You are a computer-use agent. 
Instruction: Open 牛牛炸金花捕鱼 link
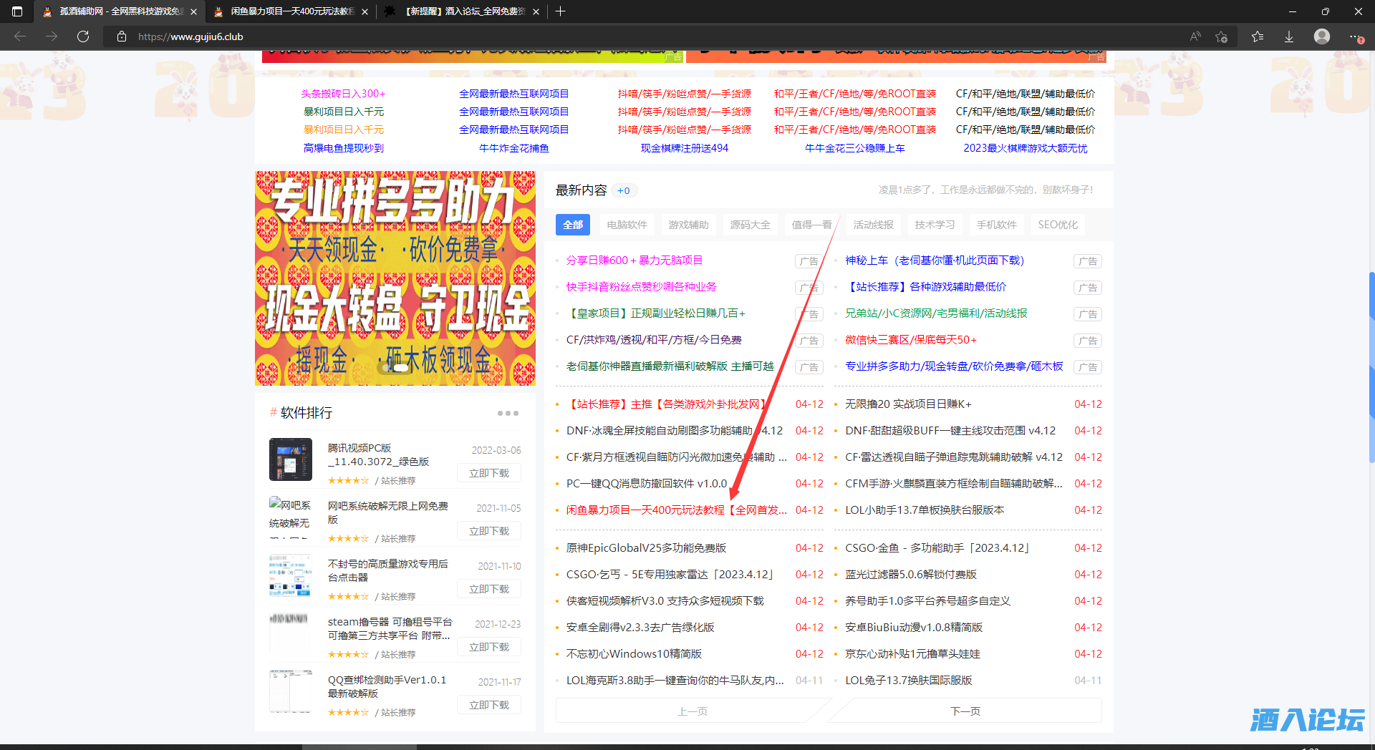click(x=513, y=148)
